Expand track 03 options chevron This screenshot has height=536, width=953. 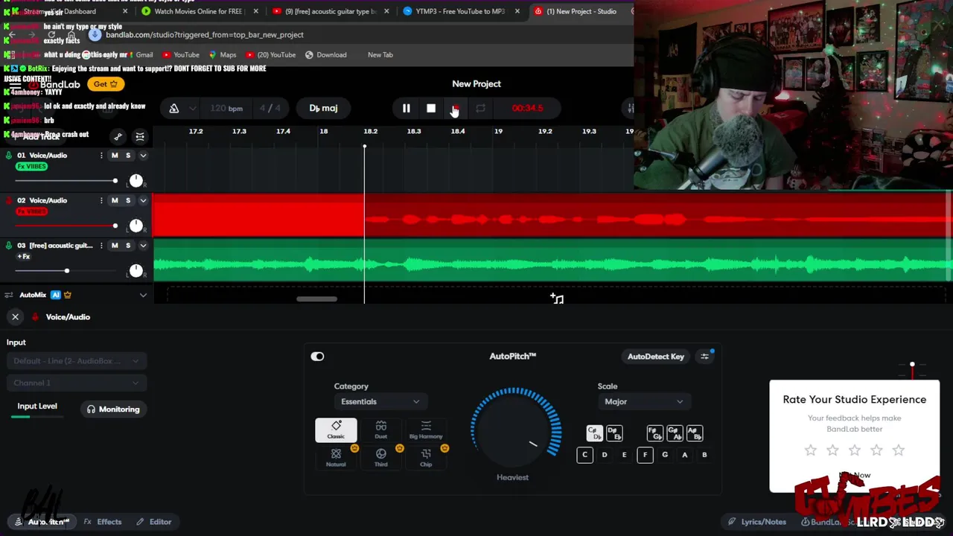[143, 246]
